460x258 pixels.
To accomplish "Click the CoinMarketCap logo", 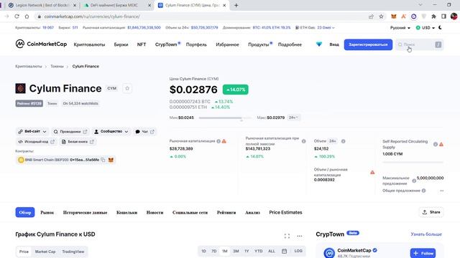I will [41, 44].
